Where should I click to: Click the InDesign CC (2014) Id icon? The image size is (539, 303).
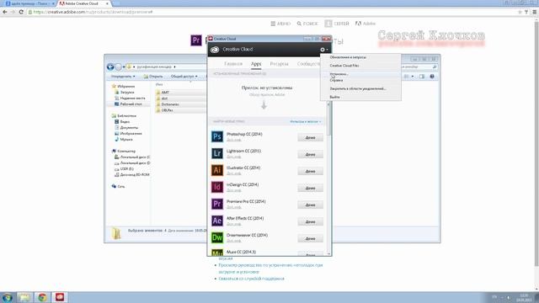click(x=217, y=187)
